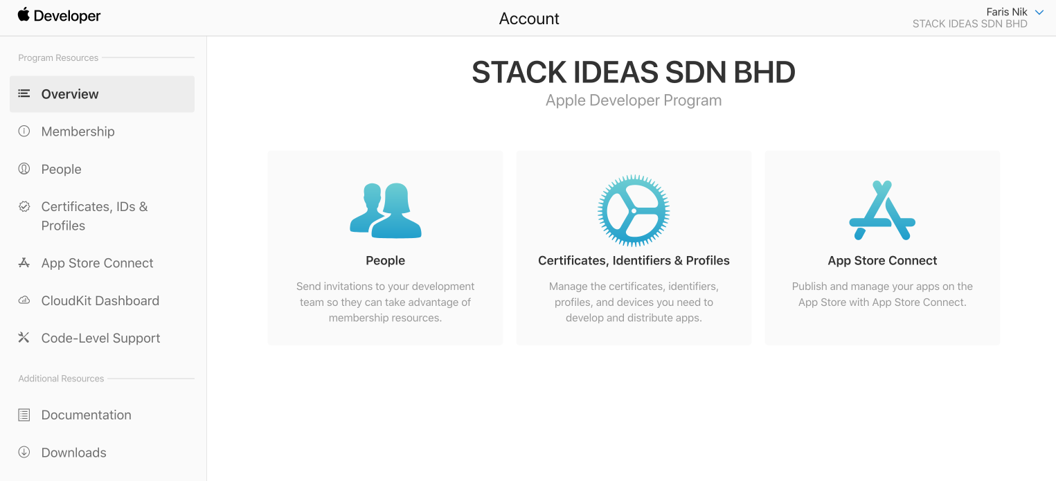The width and height of the screenshot is (1056, 481).
Task: Click the Developer text in header
Action: (x=67, y=15)
